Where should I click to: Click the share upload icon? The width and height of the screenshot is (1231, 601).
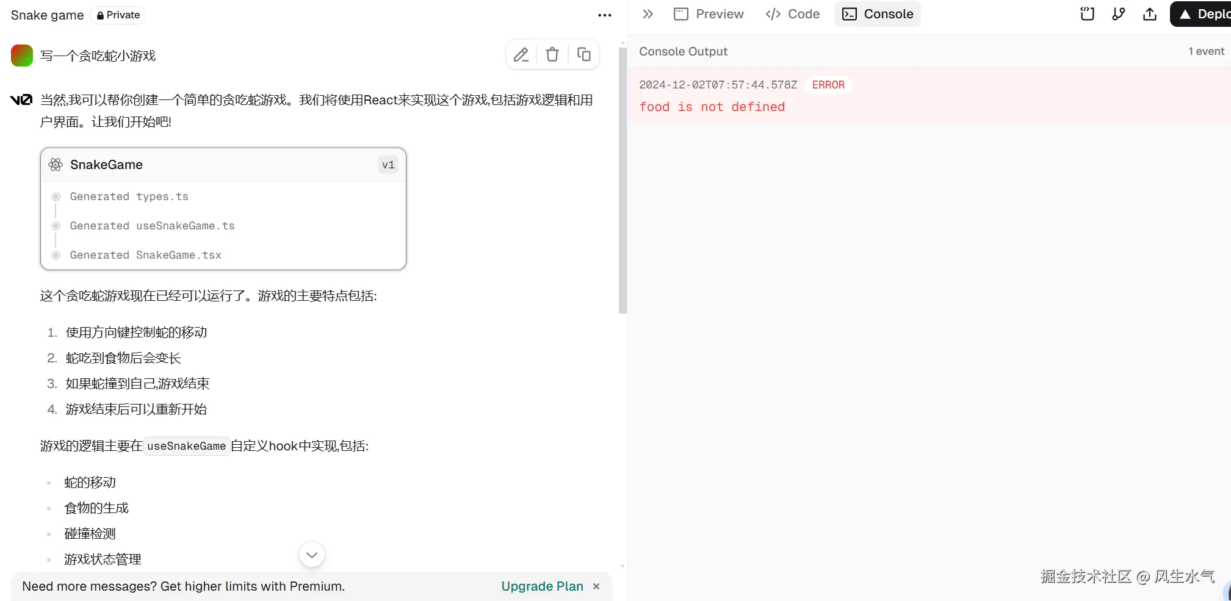[1150, 14]
